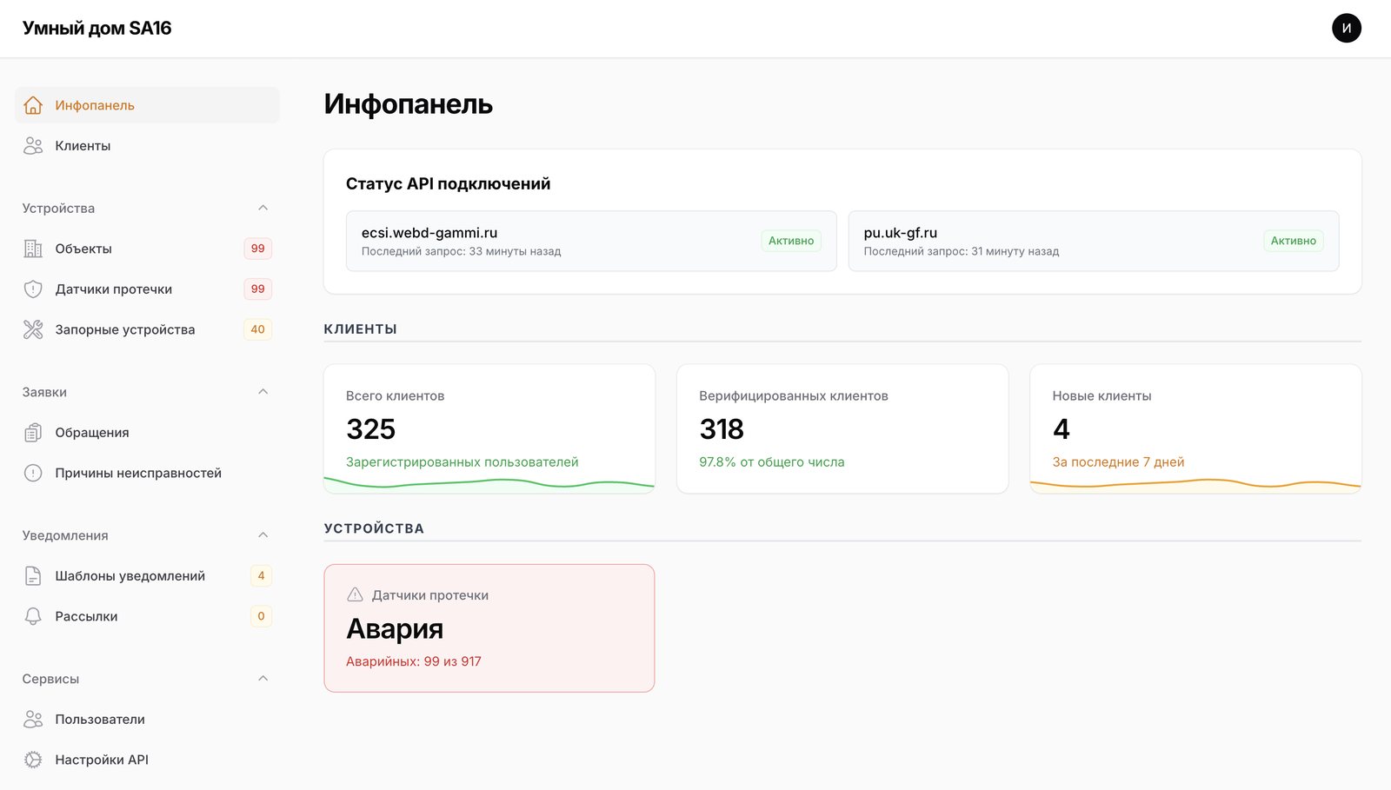This screenshot has width=1391, height=790.
Task: Click the Умный дом SA16 title
Action: [x=97, y=28]
